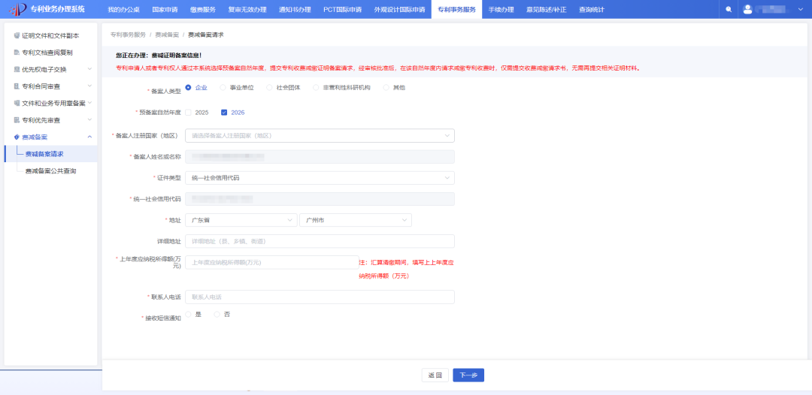
Task: Open 国家申请 tab
Action: (x=165, y=9)
